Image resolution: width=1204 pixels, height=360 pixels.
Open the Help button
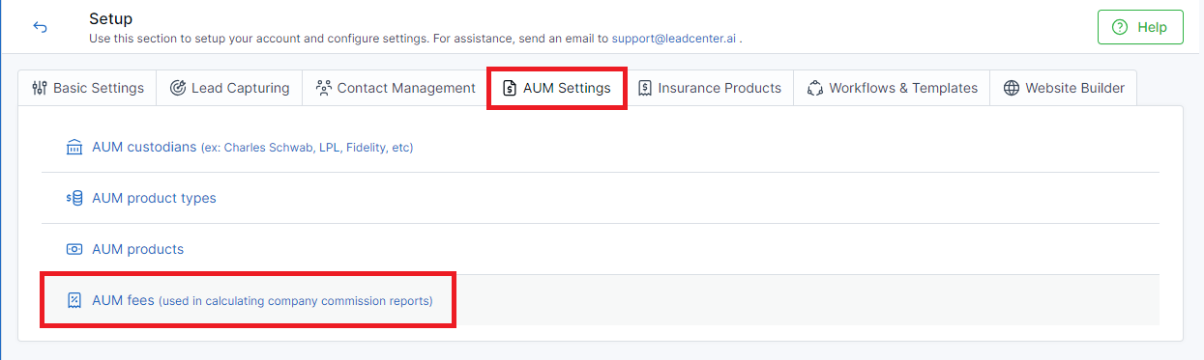[1140, 27]
